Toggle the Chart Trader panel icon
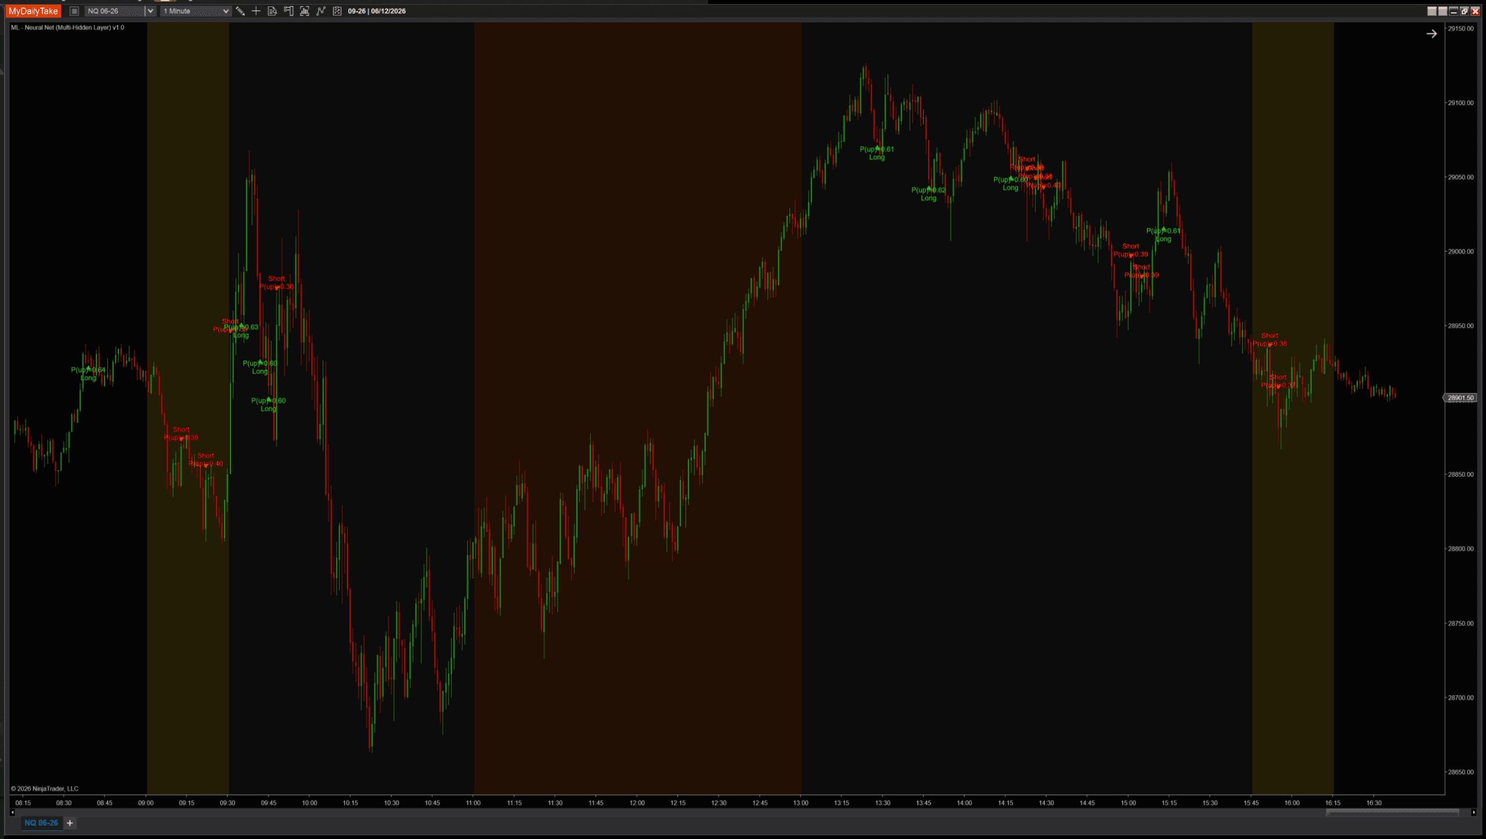The height and width of the screenshot is (839, 1486). (288, 11)
